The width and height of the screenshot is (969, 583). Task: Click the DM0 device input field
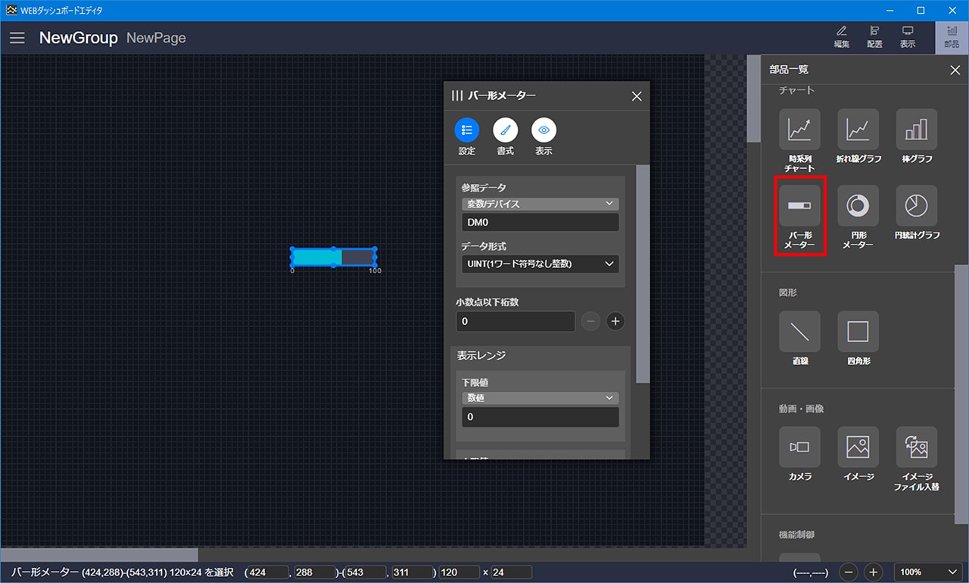tap(540, 222)
